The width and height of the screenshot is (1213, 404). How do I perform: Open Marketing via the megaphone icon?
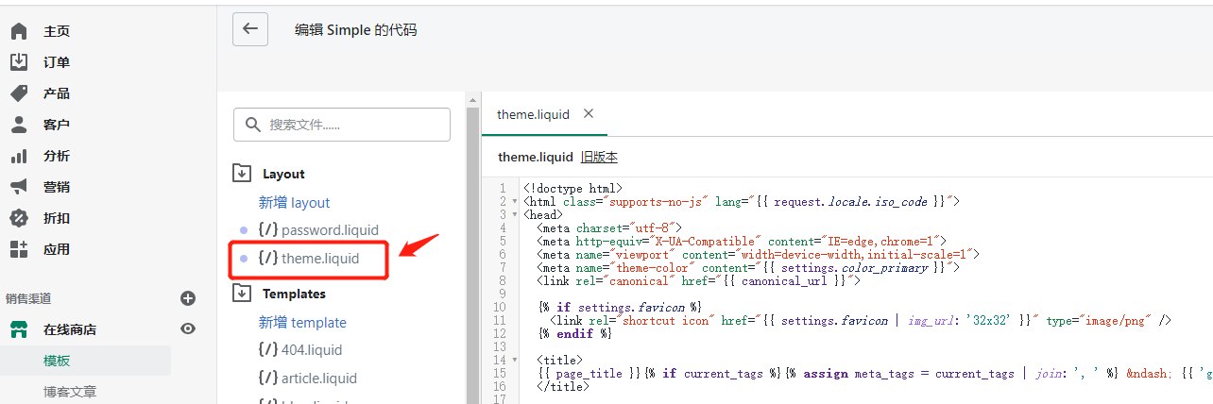pos(19,187)
